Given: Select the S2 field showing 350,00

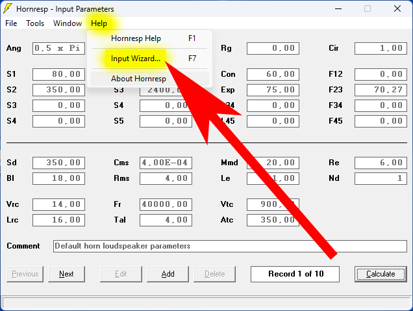Looking at the screenshot, I should click(x=58, y=90).
